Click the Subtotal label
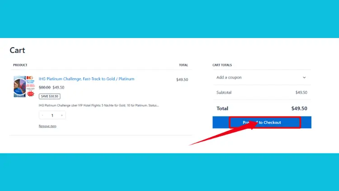Image resolution: width=339 pixels, height=191 pixels. pyautogui.click(x=224, y=92)
